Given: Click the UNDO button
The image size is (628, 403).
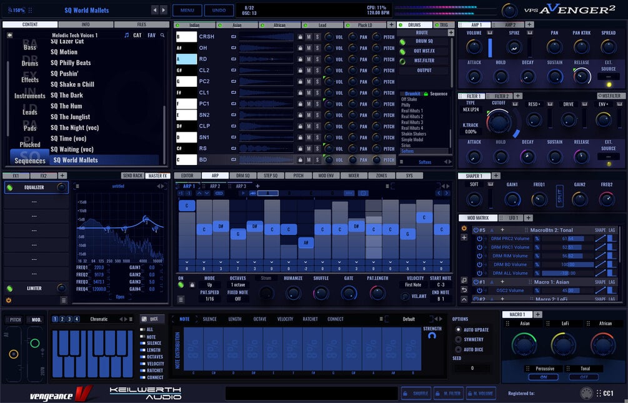Looking at the screenshot, I should coord(219,11).
